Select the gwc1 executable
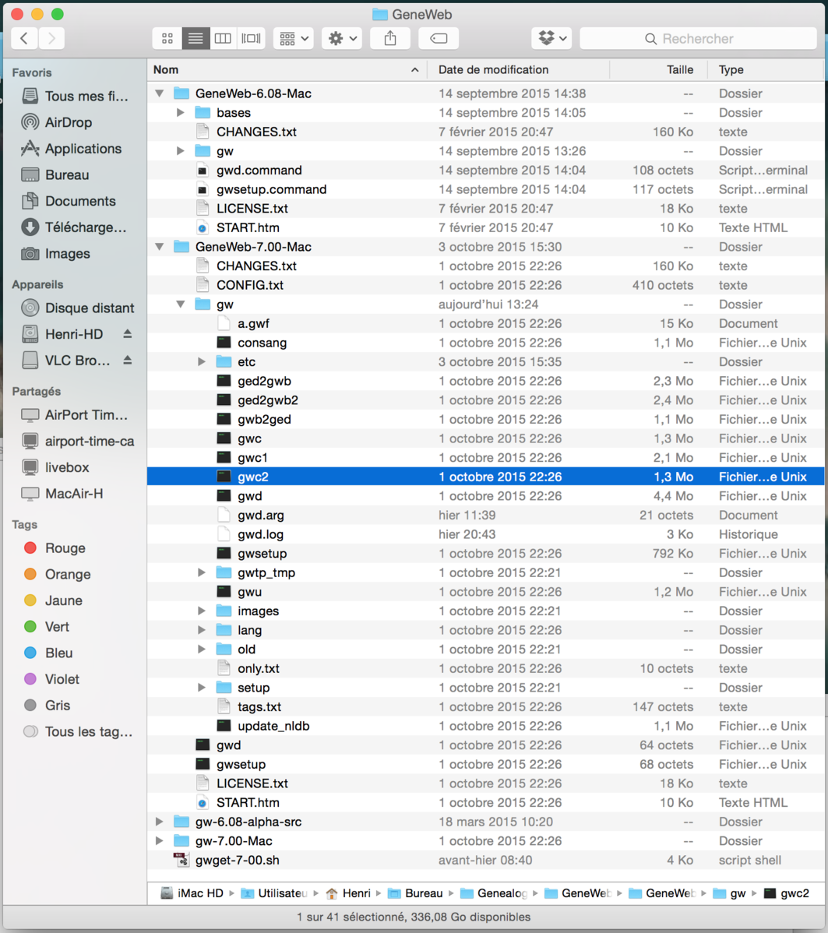The width and height of the screenshot is (828, 933). pyautogui.click(x=486, y=458)
